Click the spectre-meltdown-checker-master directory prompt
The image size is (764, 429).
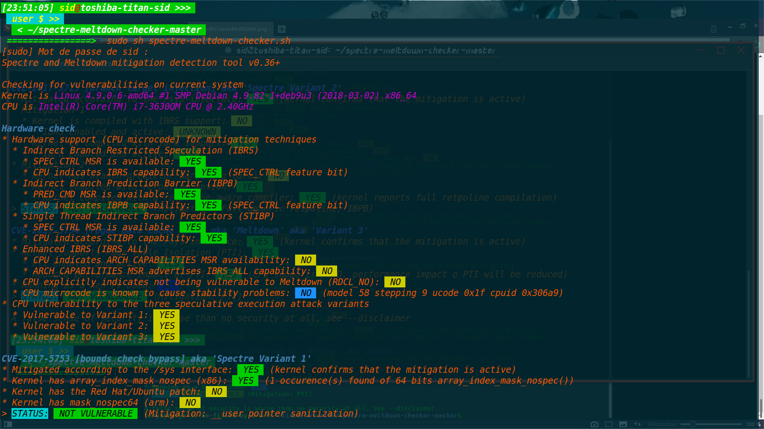click(x=109, y=30)
